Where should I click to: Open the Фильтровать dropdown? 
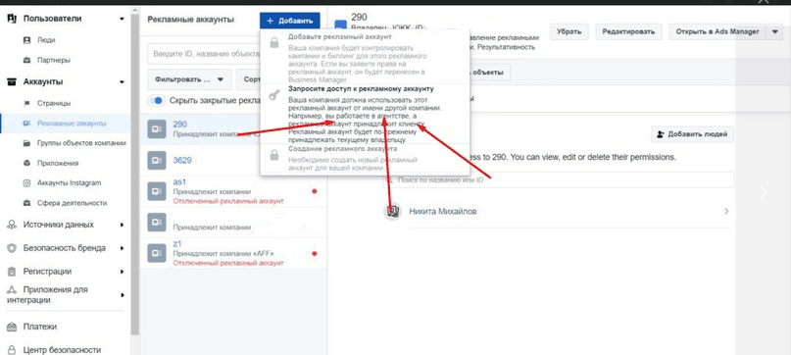pos(189,79)
